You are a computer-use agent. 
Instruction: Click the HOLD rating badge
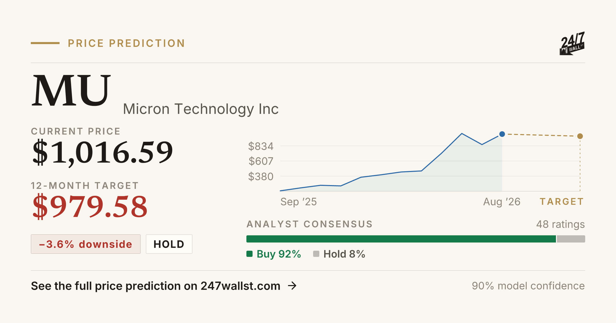(x=169, y=244)
